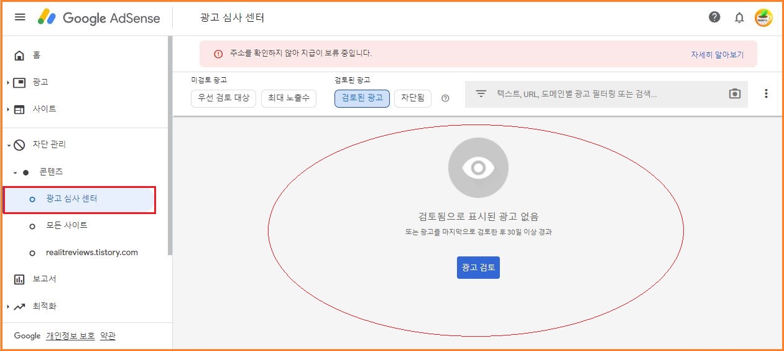Expand the 광고 sidebar section arrow
Viewport: 784px width, 351px height.
point(7,82)
